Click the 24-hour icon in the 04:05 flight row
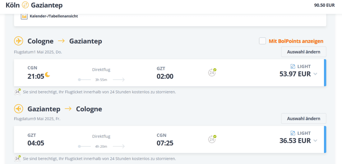Viewport: 342px width, 164px height. (x=212, y=139)
